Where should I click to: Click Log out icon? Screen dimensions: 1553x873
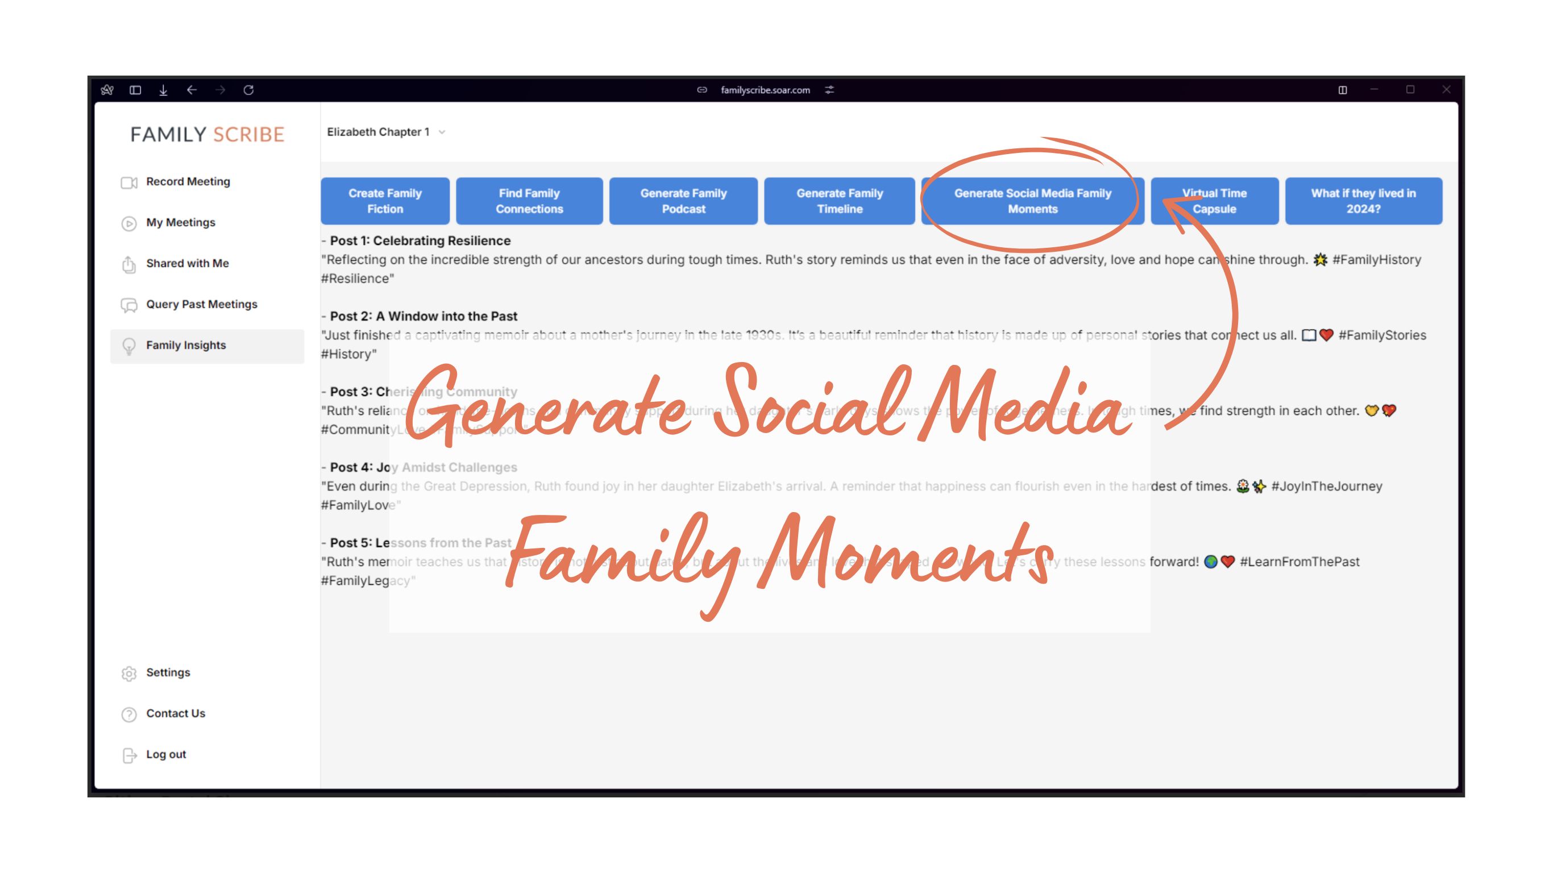[x=129, y=753]
